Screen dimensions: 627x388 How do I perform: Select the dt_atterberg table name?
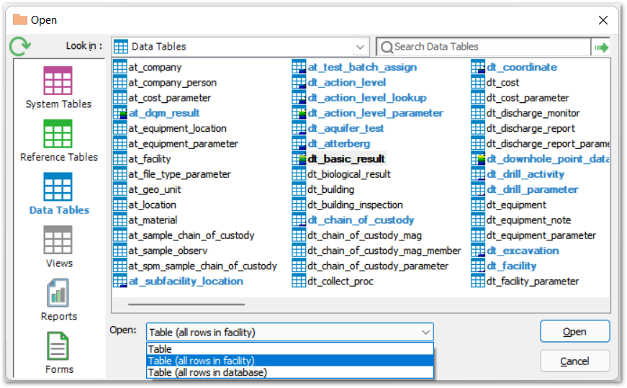338,143
